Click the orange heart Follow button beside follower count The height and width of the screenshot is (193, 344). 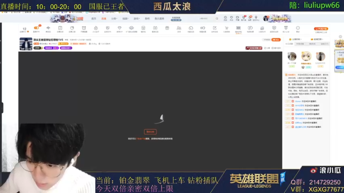point(276,39)
